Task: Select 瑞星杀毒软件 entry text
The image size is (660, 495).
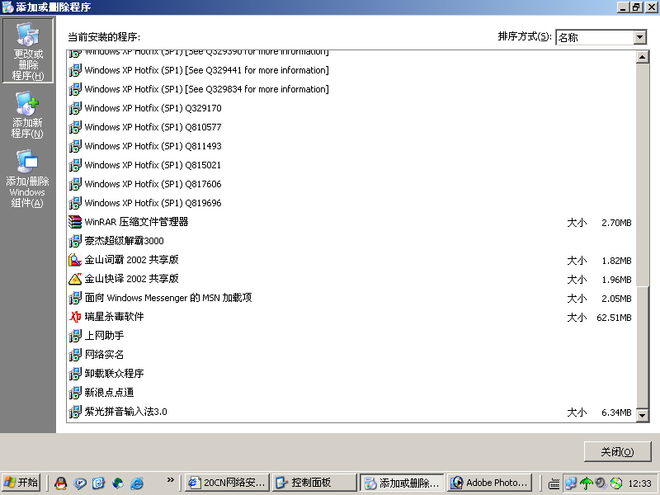Action: point(114,317)
